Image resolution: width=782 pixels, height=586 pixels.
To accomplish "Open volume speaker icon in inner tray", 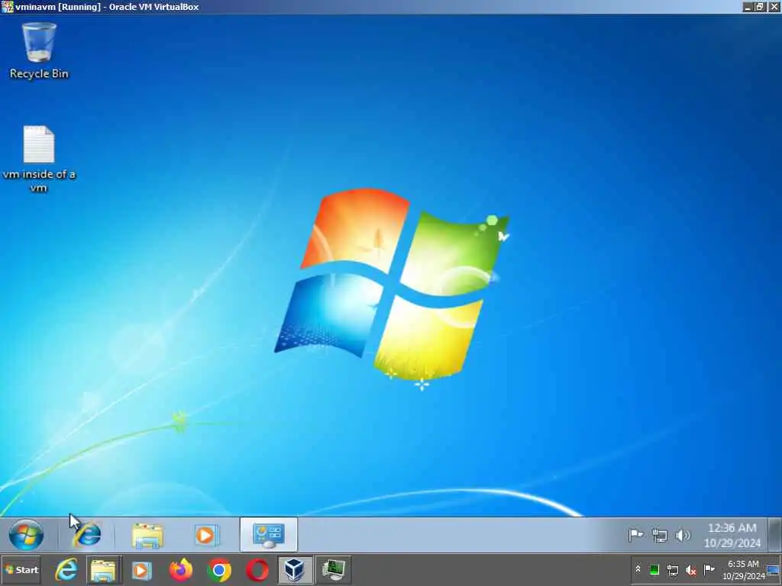I will [682, 536].
